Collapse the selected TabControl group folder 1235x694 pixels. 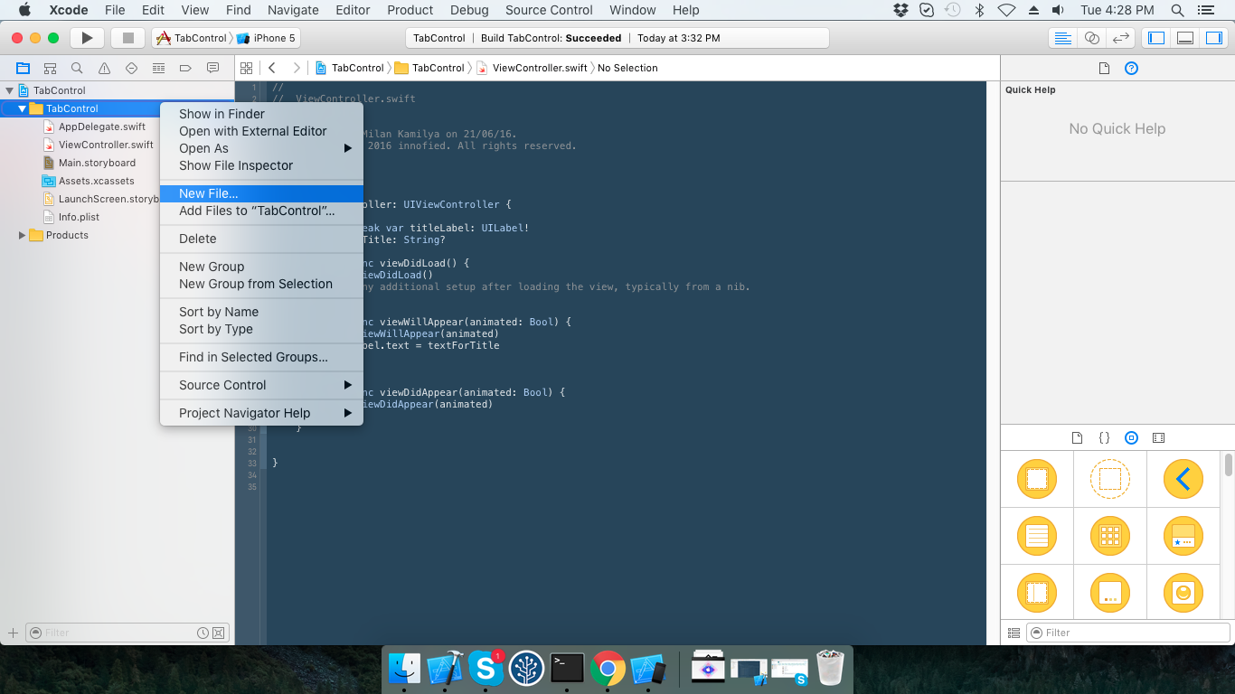coord(23,108)
